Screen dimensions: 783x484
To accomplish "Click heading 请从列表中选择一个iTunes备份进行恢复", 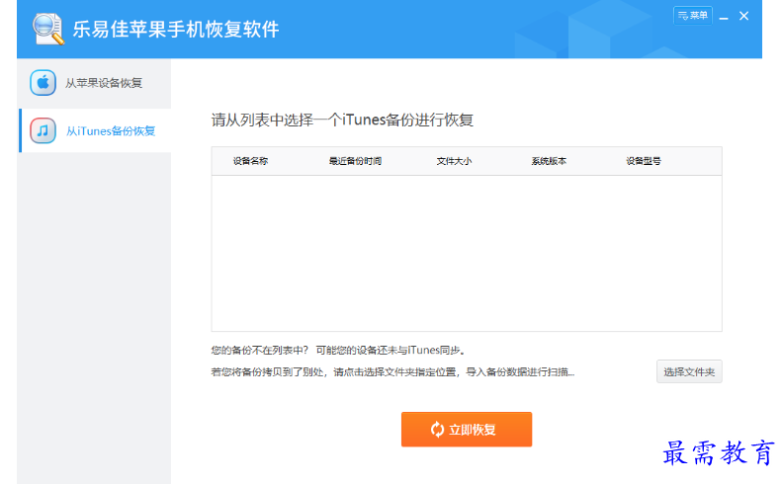I will (x=342, y=120).
